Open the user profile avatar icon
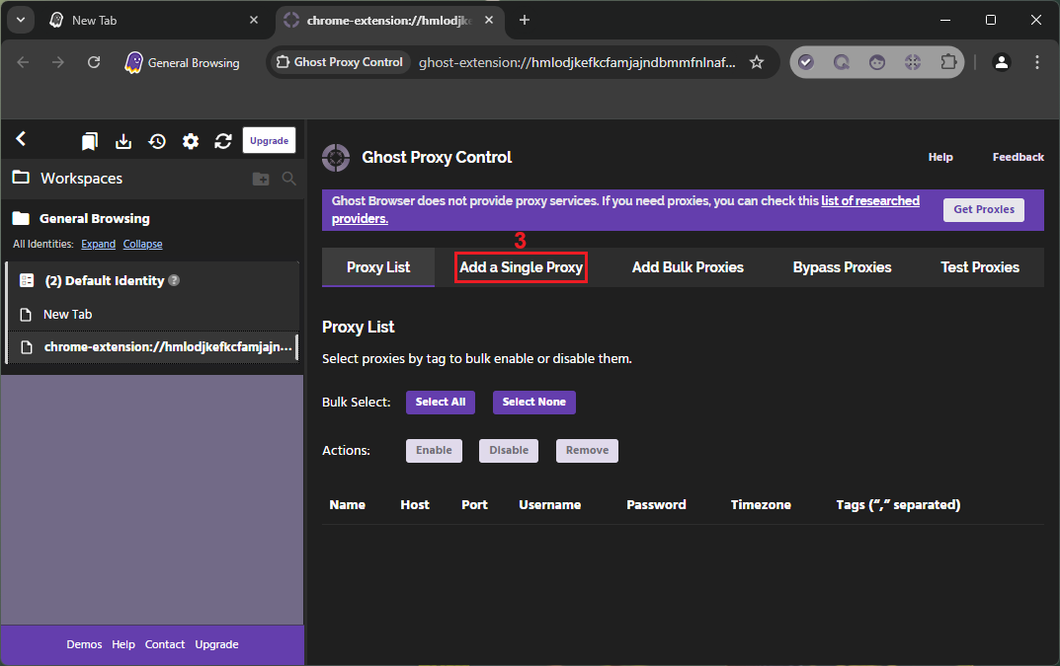 pyautogui.click(x=1001, y=62)
